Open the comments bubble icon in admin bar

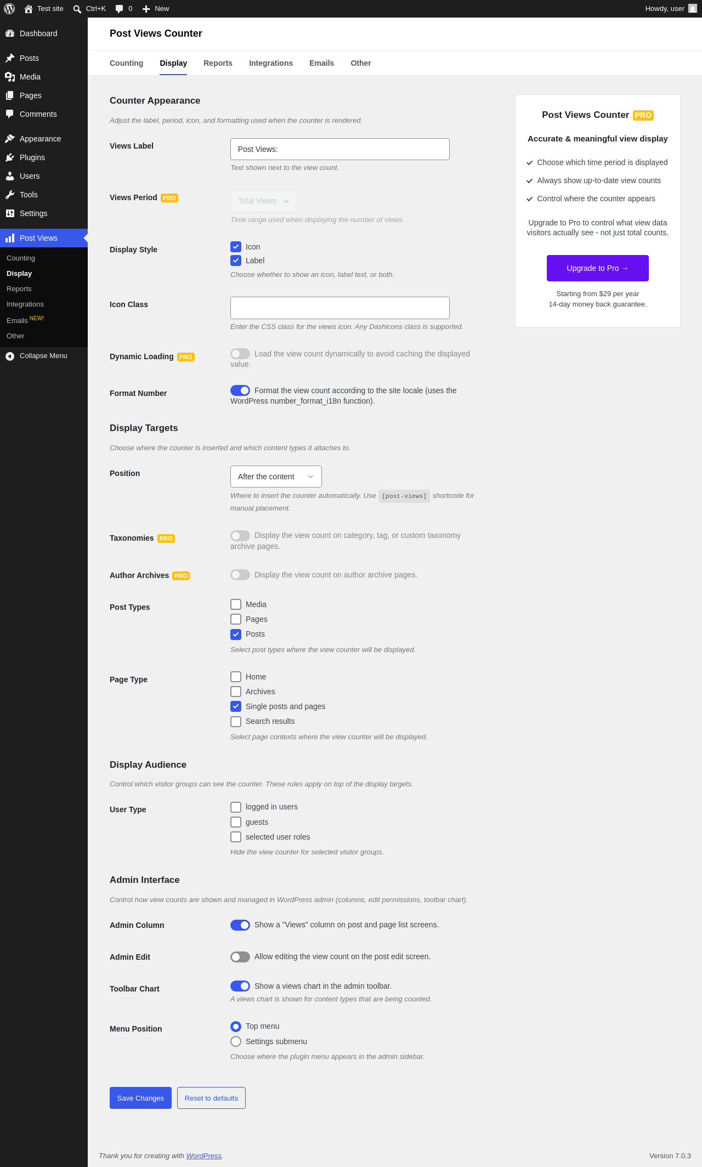tap(120, 9)
